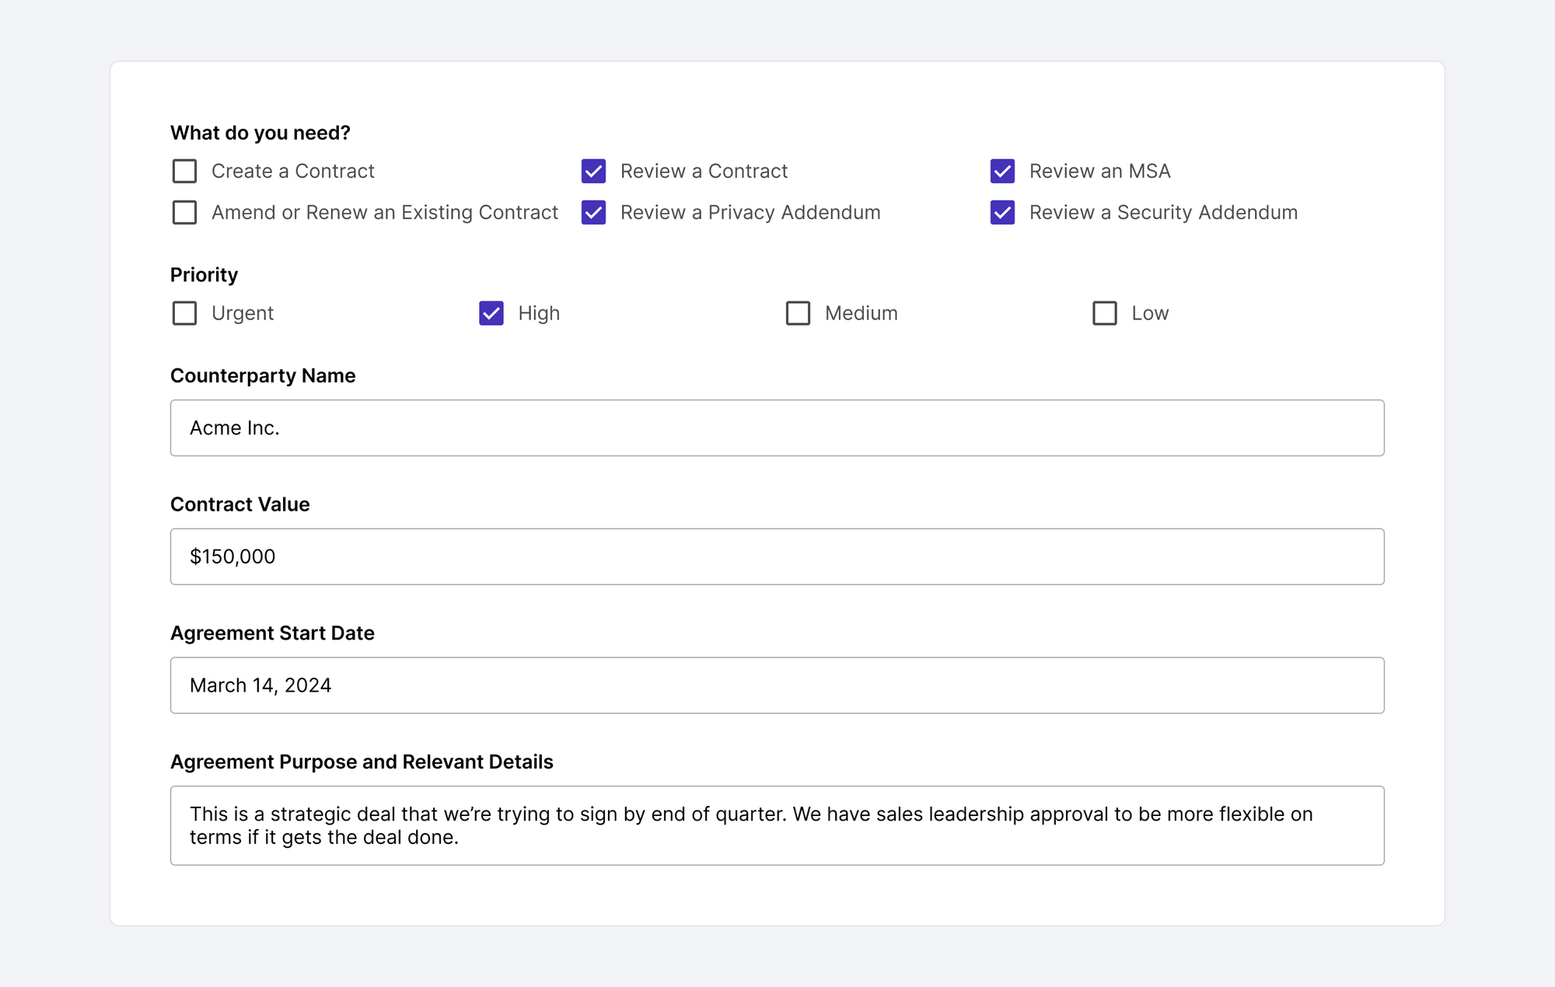This screenshot has height=987, width=1555.
Task: Enable Amend or Renew an Existing Contract
Action: point(184,212)
